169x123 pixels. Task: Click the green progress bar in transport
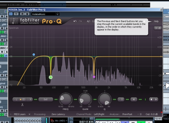[x=107, y=119]
